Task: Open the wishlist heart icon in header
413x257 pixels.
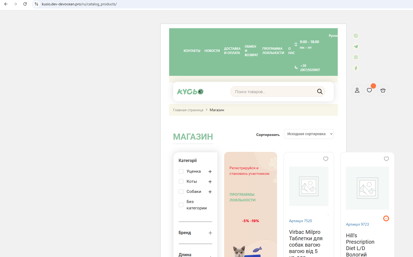Action: (x=369, y=90)
